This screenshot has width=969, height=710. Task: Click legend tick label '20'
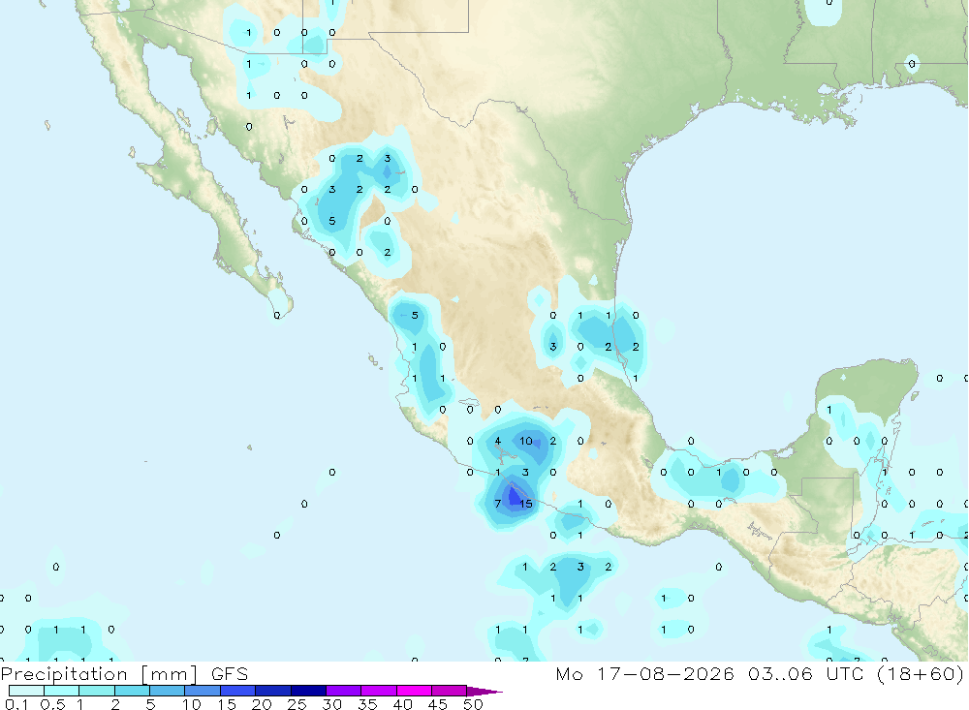click(x=262, y=704)
